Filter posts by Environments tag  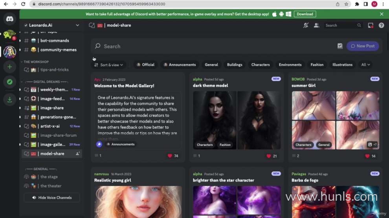[290, 65]
